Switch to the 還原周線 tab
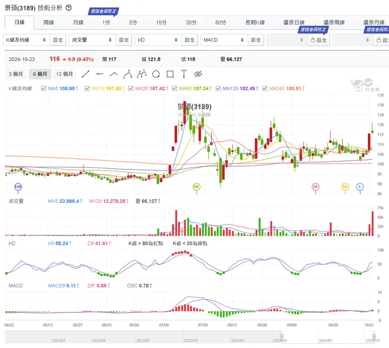This screenshot has width=389, height=348. click(x=334, y=23)
